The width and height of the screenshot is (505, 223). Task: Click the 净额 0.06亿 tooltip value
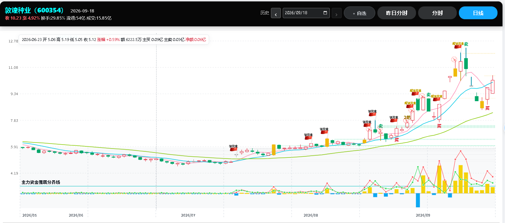(x=195, y=40)
